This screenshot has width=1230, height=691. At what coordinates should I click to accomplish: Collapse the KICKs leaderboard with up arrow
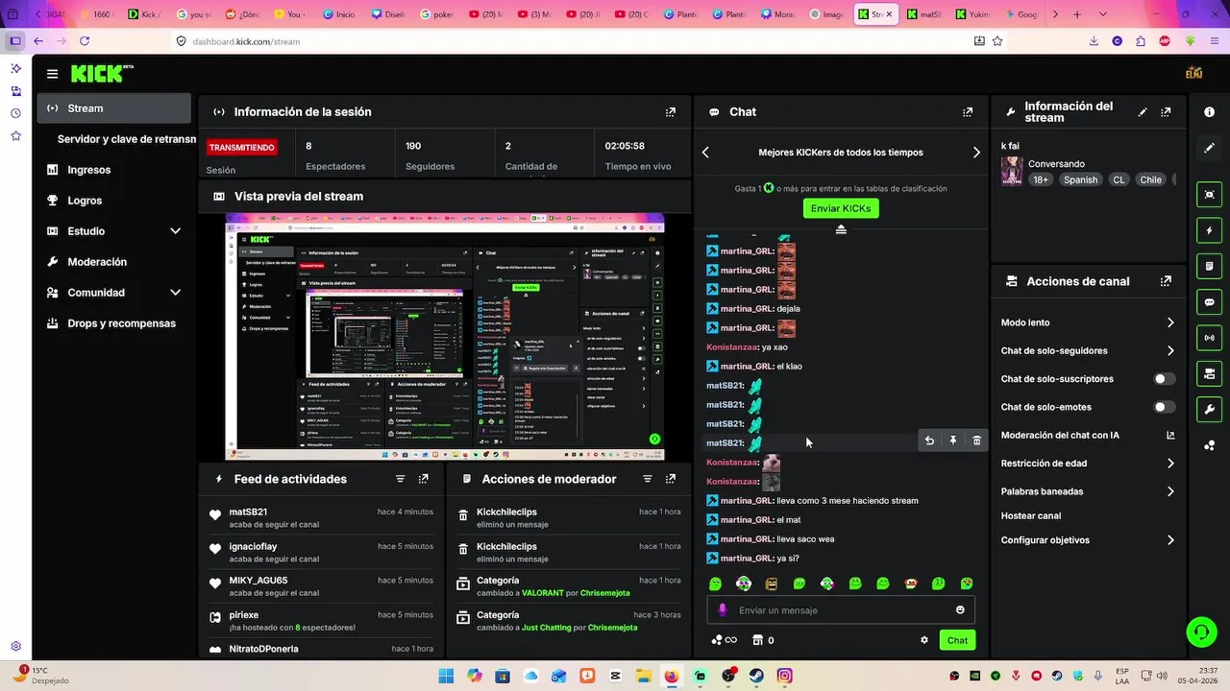841,229
